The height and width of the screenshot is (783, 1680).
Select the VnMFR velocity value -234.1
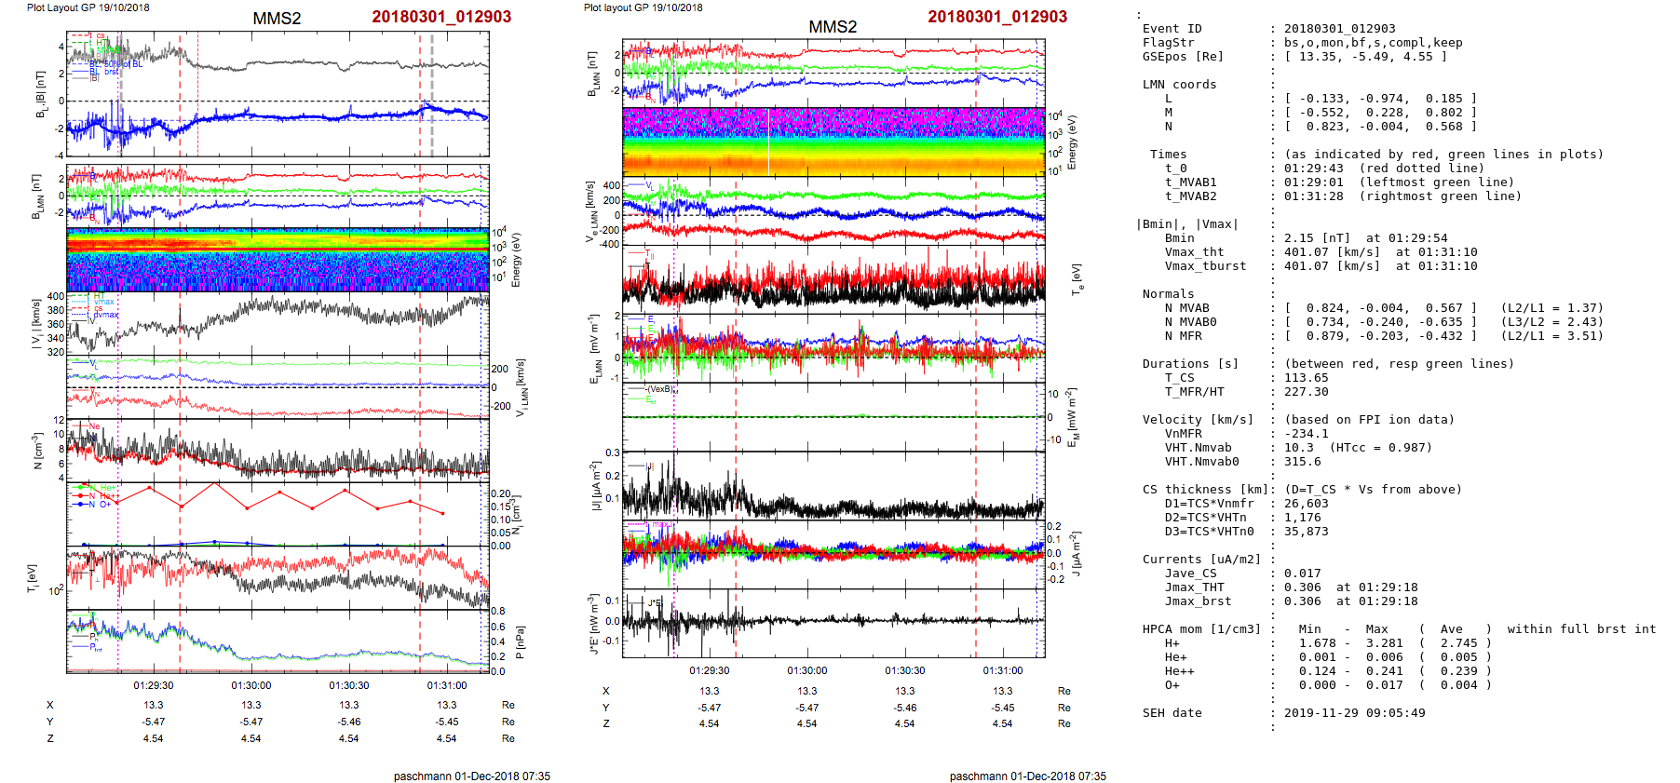[1306, 434]
